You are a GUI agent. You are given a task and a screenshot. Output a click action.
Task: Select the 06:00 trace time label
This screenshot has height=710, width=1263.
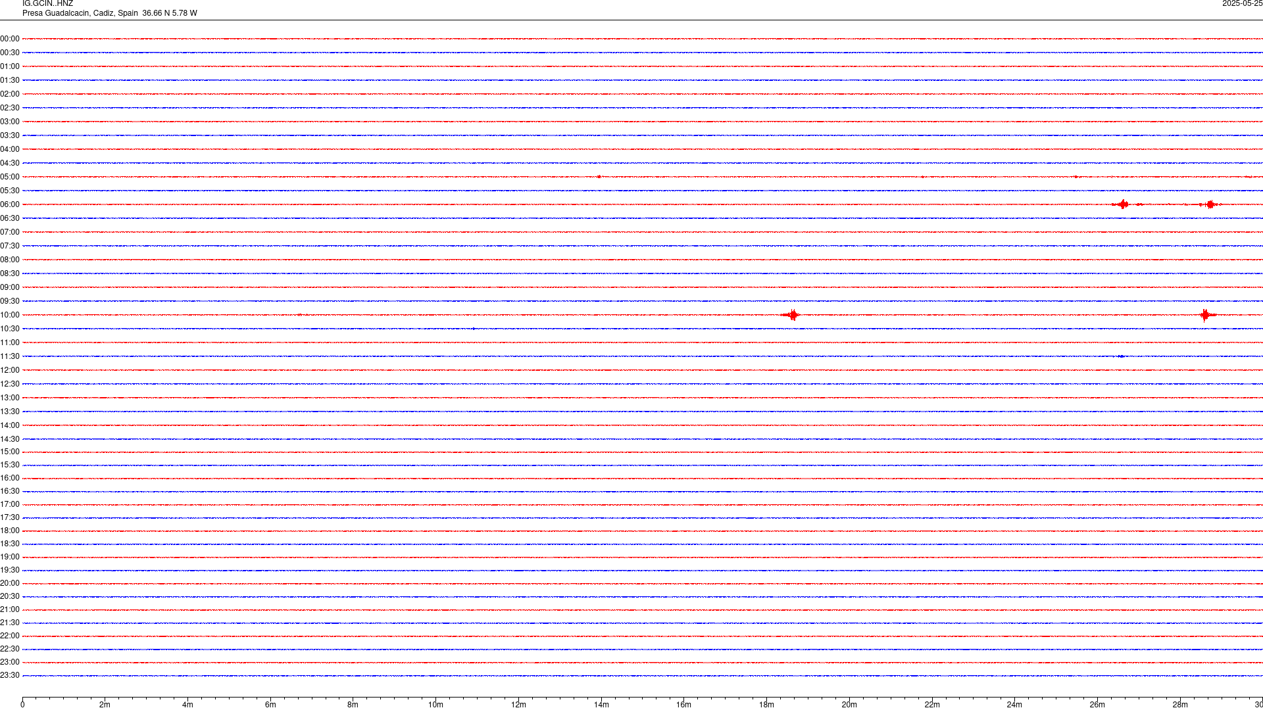tap(10, 204)
